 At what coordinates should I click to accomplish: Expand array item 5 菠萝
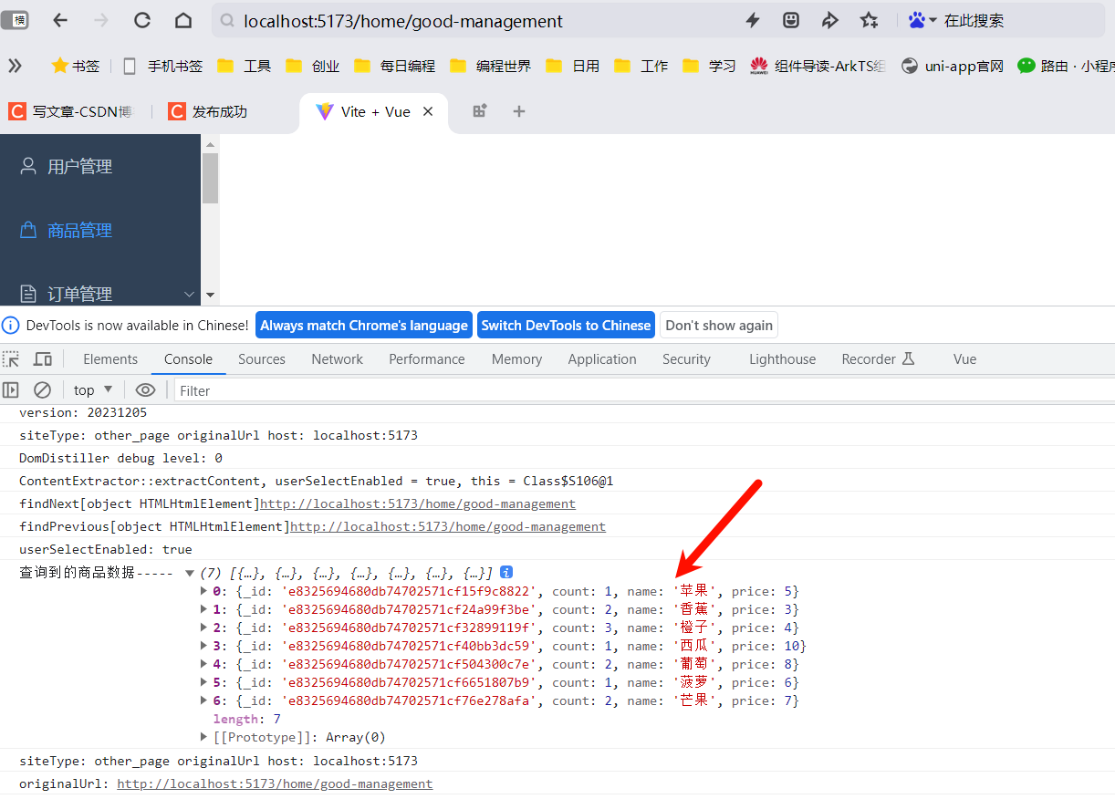[203, 682]
